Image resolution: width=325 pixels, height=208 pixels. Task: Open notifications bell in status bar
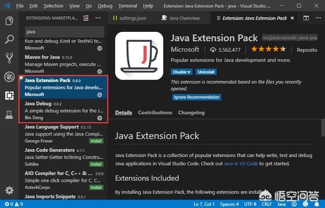coord(317,204)
